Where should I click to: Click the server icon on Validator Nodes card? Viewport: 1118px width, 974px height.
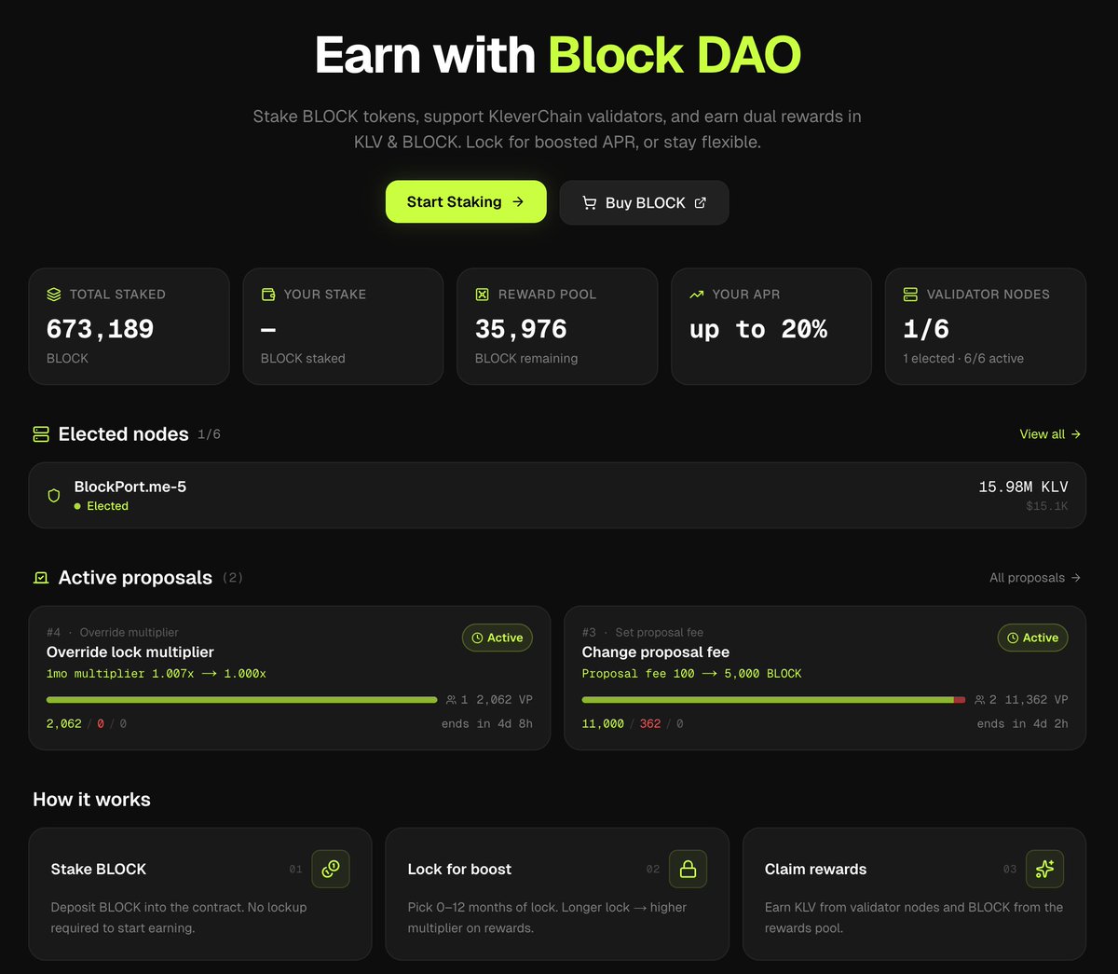[910, 295]
